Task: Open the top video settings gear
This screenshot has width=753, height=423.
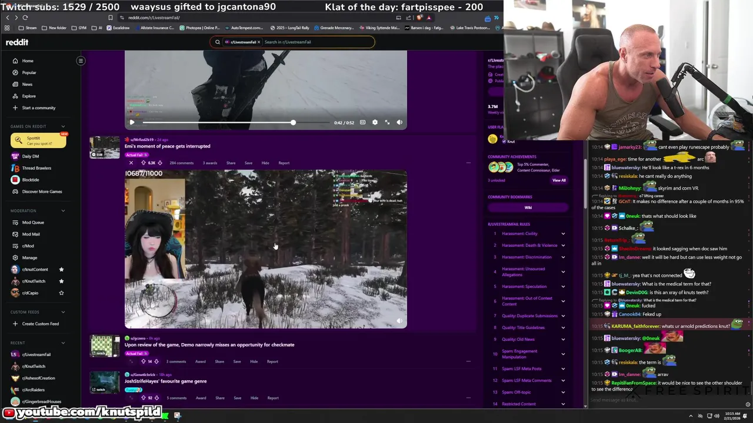Action: [x=375, y=122]
